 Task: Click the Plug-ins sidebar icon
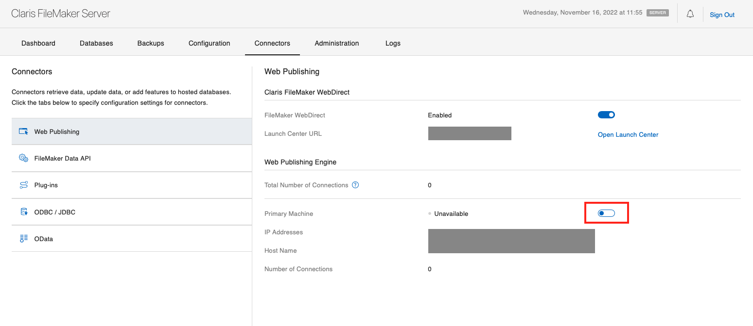click(x=23, y=185)
